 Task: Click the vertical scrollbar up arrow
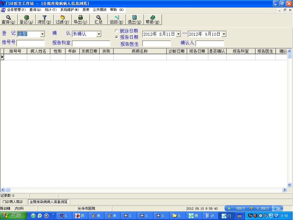pos(289,51)
